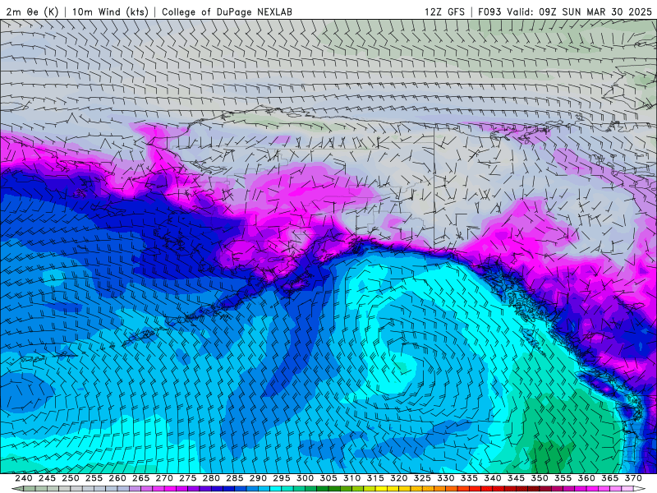Click the 330 value on the color scale
657x493 pixels.
coord(446,478)
